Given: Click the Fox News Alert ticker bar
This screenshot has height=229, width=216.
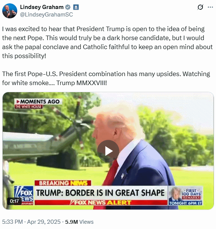Looking at the screenshot, I should tap(101, 202).
